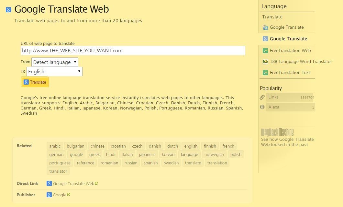This screenshot has width=343, height=207.
Task: Click the Language heading link
Action: (x=274, y=6)
